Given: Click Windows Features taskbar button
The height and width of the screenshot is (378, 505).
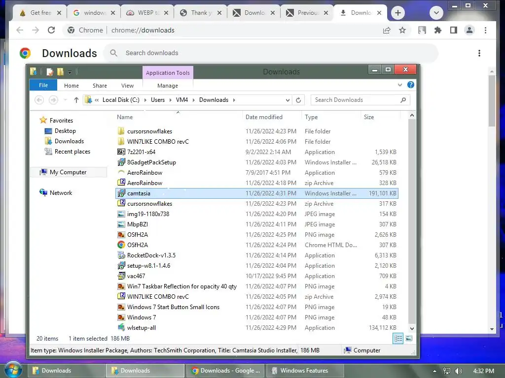Looking at the screenshot, I should 304,371.
